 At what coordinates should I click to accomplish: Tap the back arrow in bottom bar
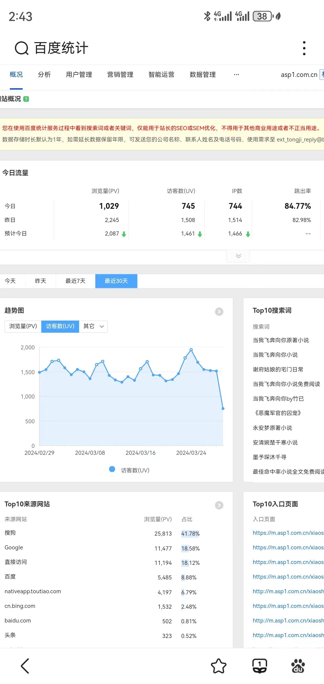(x=25, y=666)
